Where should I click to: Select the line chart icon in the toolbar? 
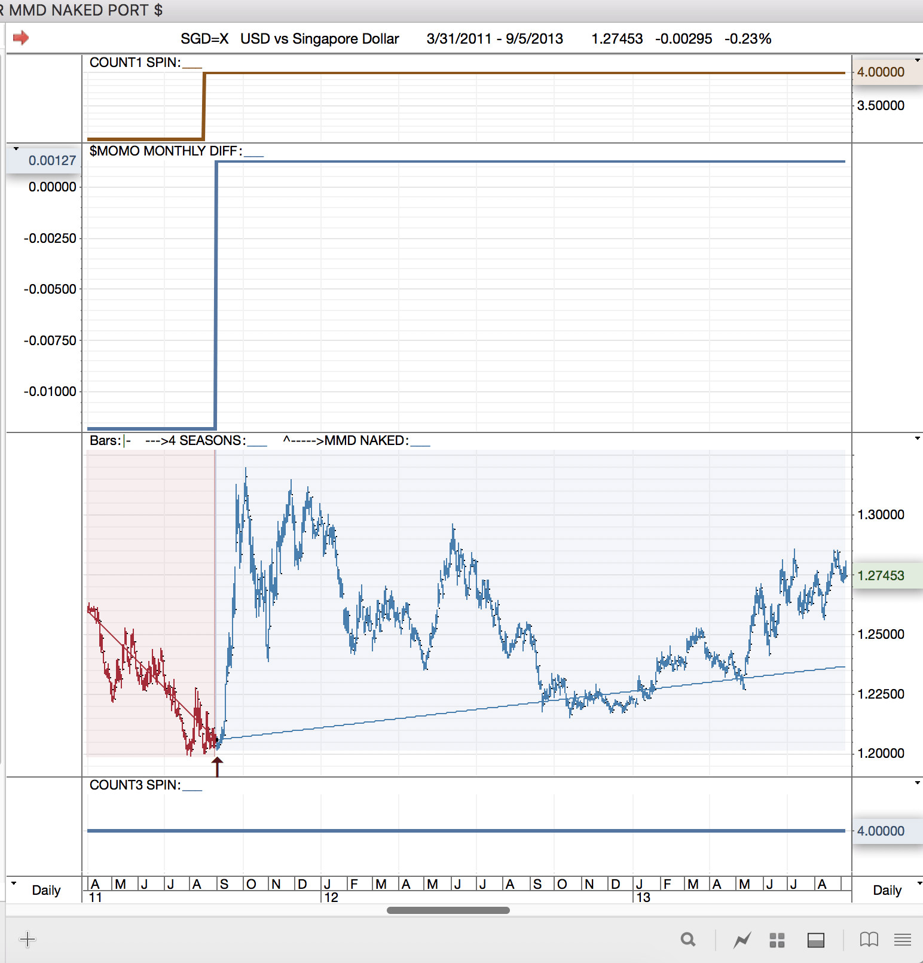coord(742,940)
